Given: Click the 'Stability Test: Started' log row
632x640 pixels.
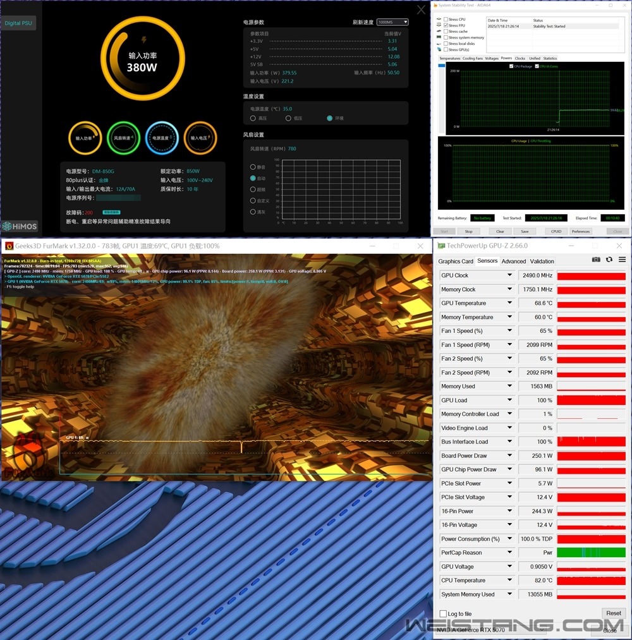Looking at the screenshot, I should click(553, 26).
